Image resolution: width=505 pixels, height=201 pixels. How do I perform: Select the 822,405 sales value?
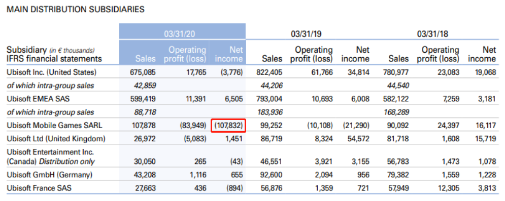[x=269, y=72]
